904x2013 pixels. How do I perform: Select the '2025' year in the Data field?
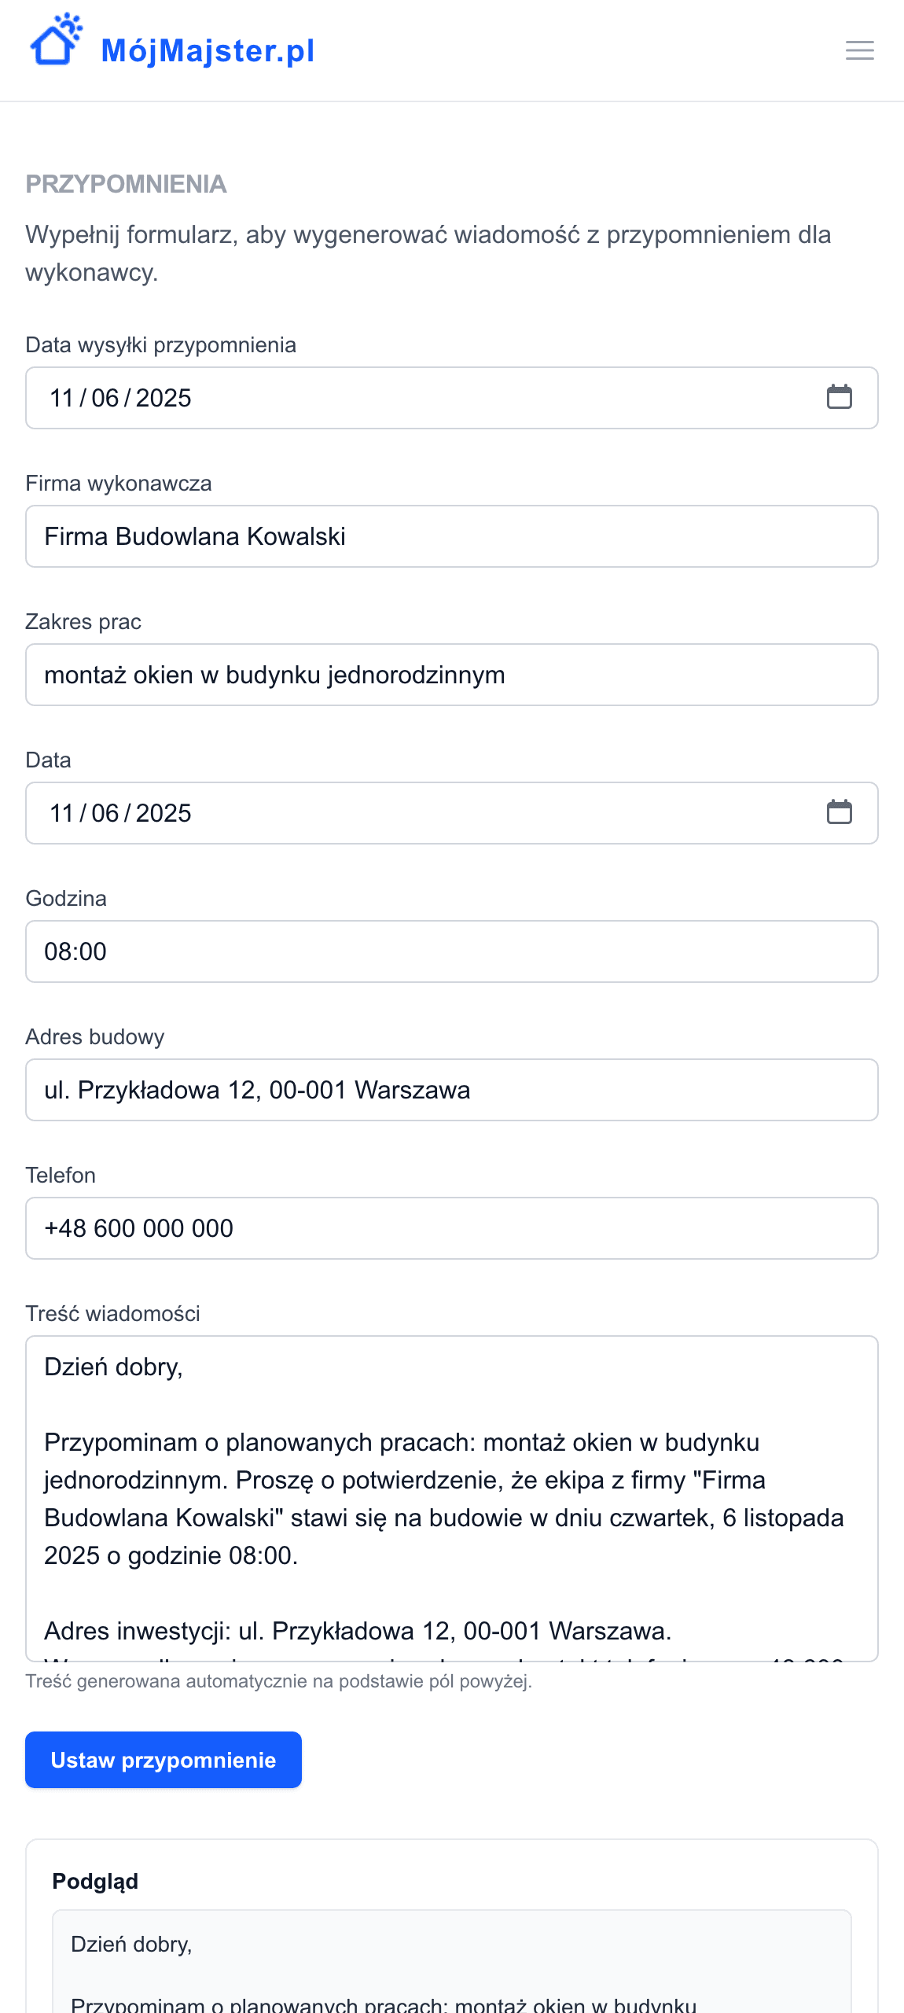click(x=164, y=813)
